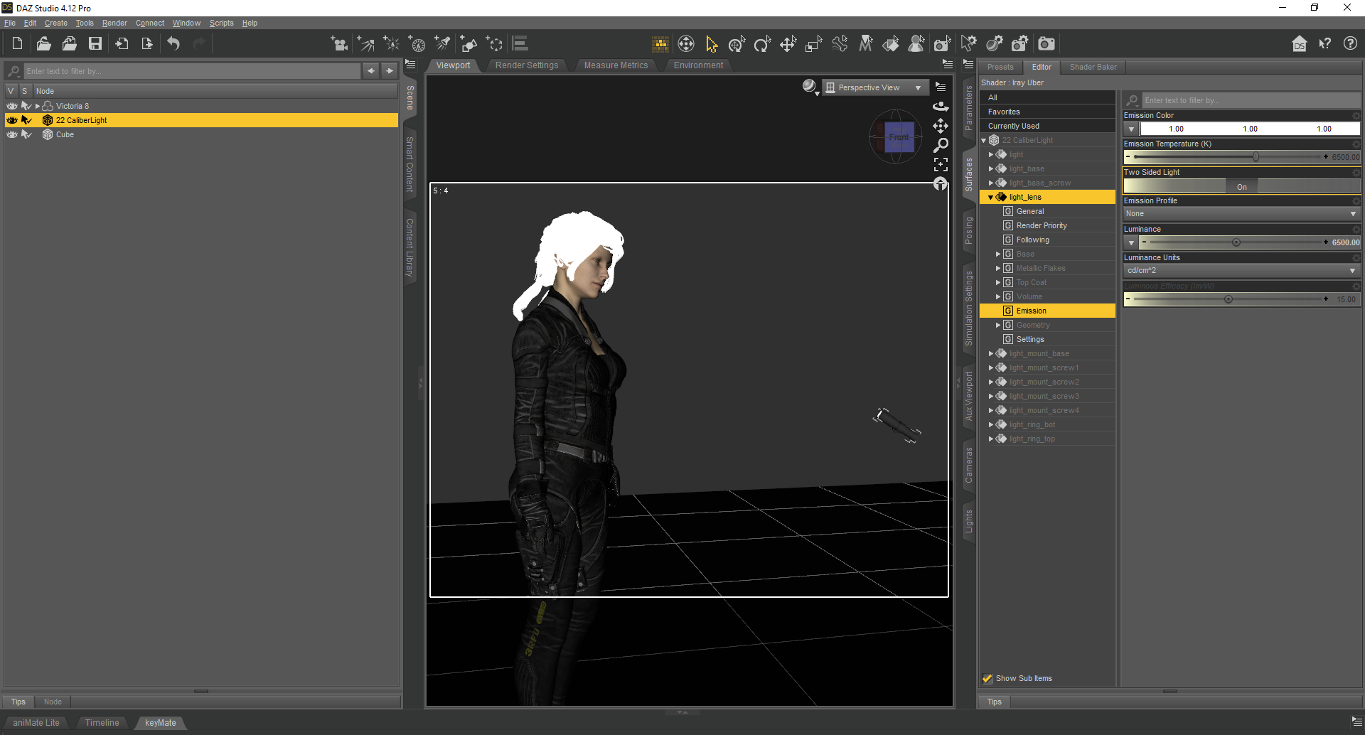Viewport: 1365px width, 735px height.
Task: Click the Save file toolbar icon
Action: pyautogui.click(x=95, y=44)
